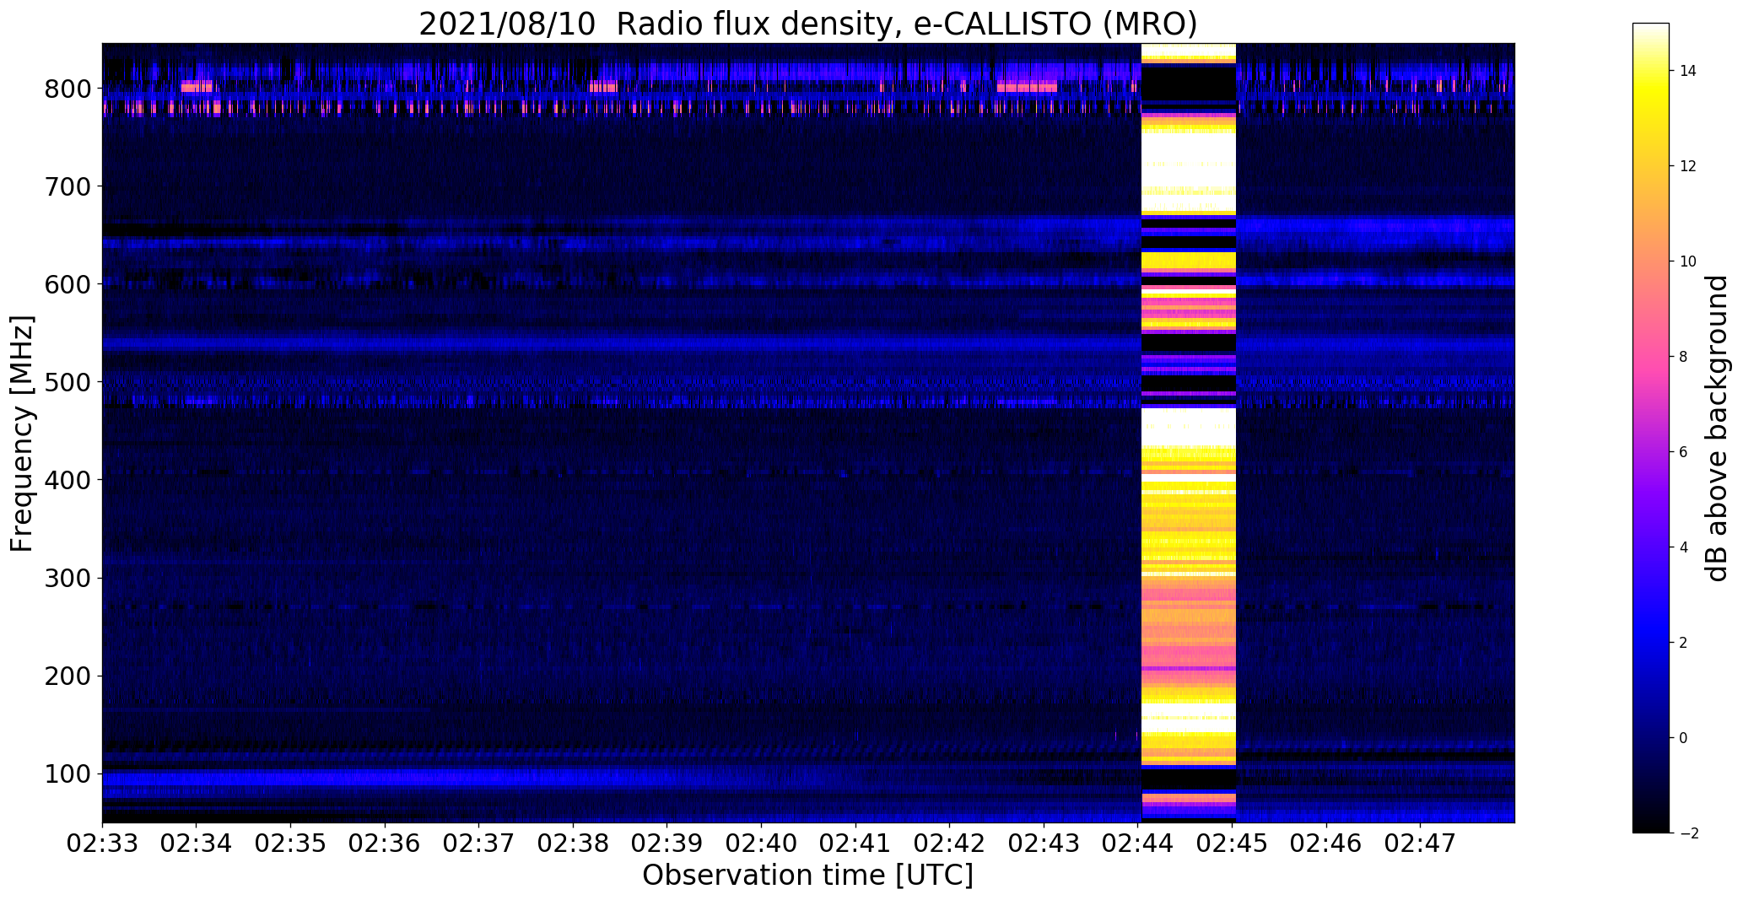Click the 02:34 time tick label
This screenshot has width=1743, height=900.
point(197,843)
